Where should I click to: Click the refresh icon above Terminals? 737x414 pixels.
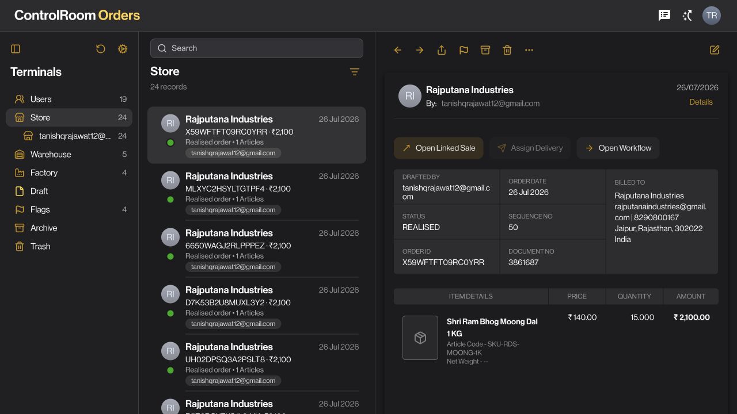coord(101,49)
